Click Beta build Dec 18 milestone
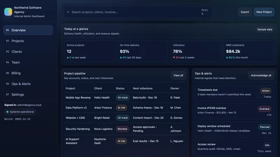The width and height of the screenshot is (280, 157). 145,97
